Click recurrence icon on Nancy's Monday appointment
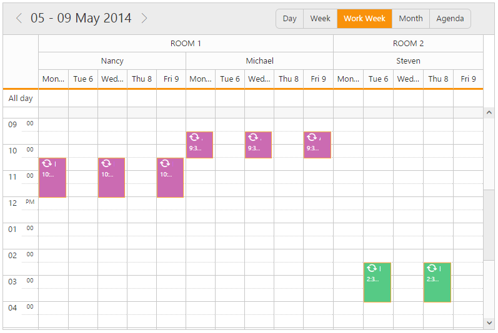Viewport: 498px width, 333px height. [x=47, y=163]
